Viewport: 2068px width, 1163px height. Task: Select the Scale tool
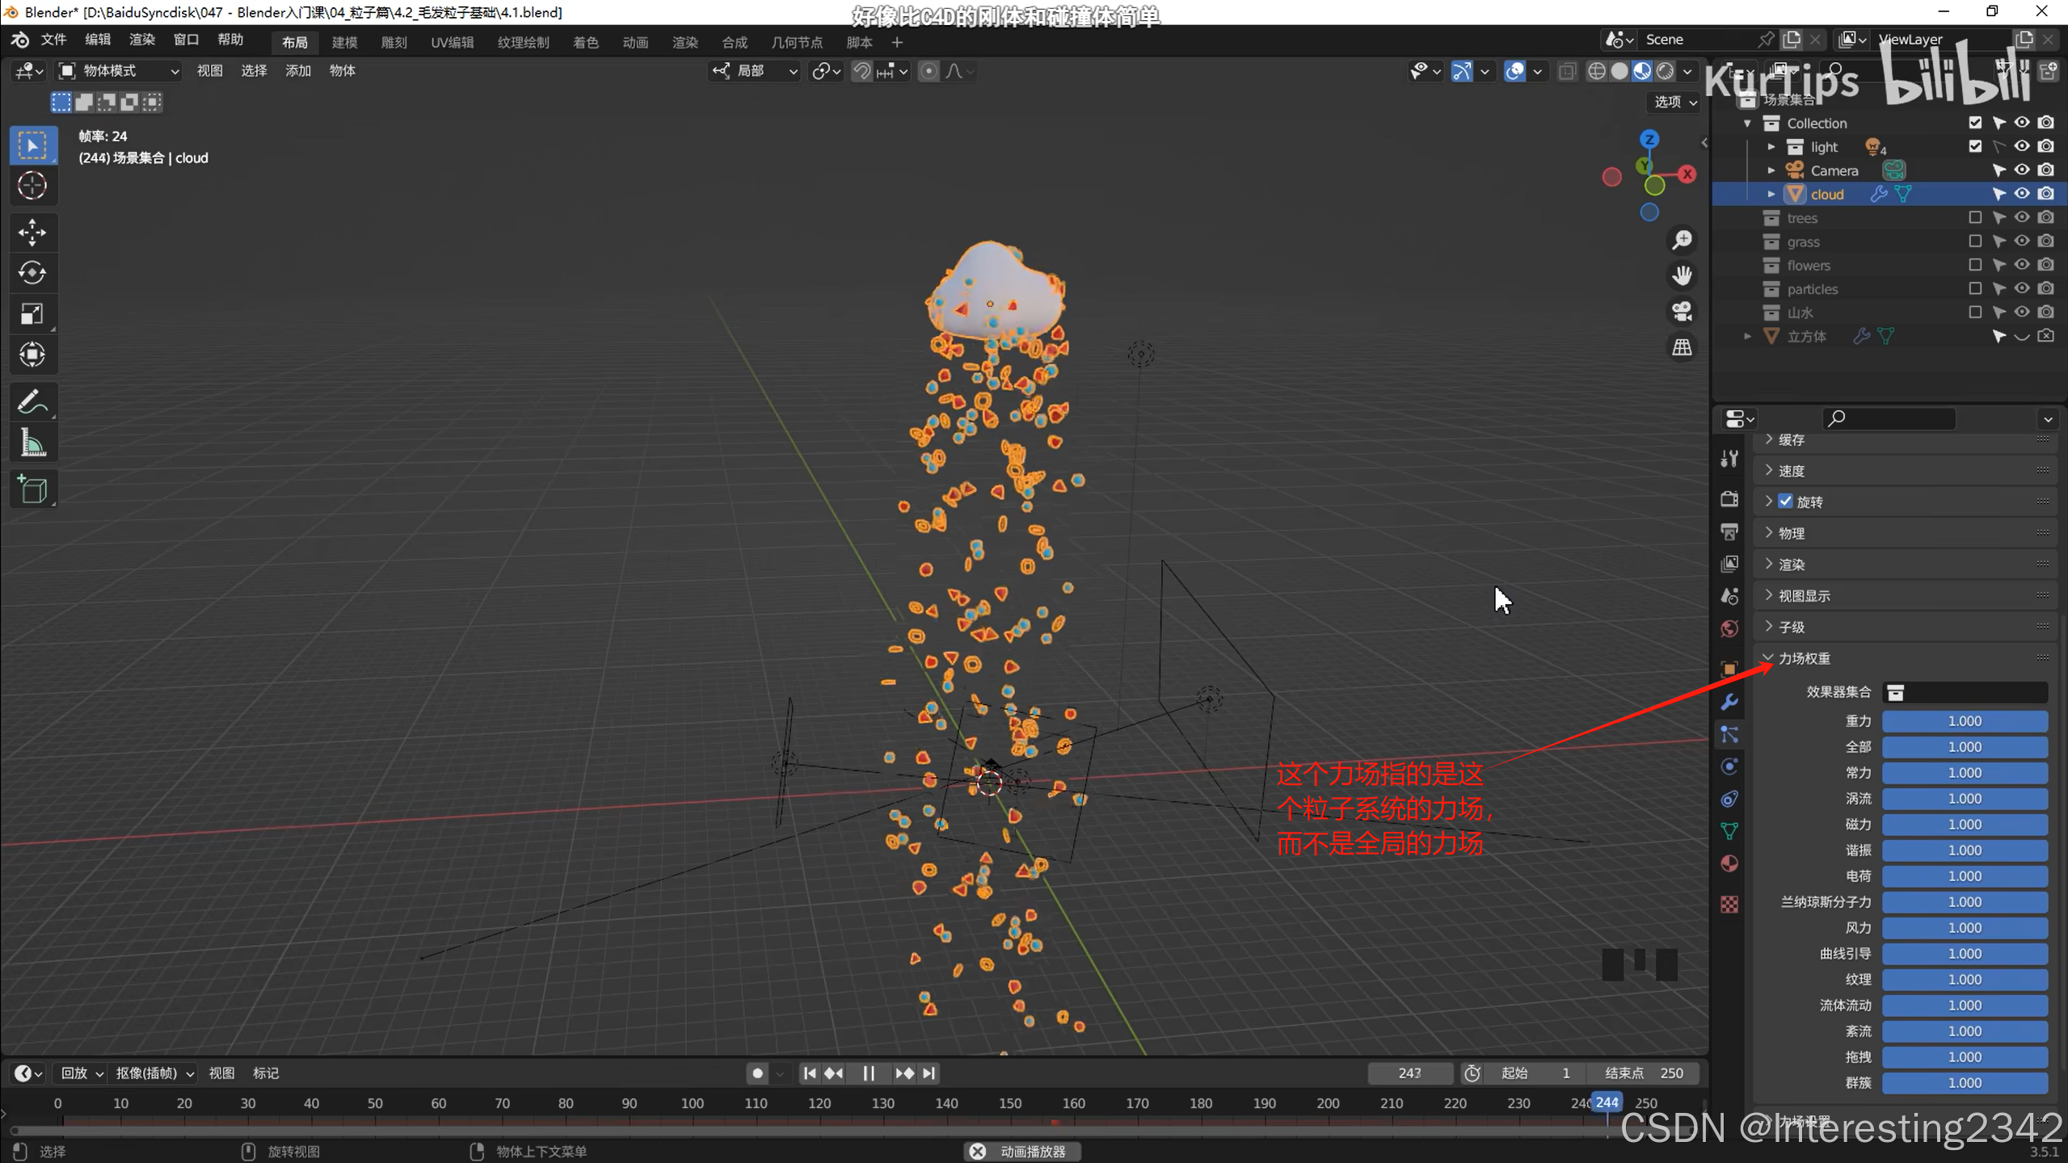coord(32,313)
